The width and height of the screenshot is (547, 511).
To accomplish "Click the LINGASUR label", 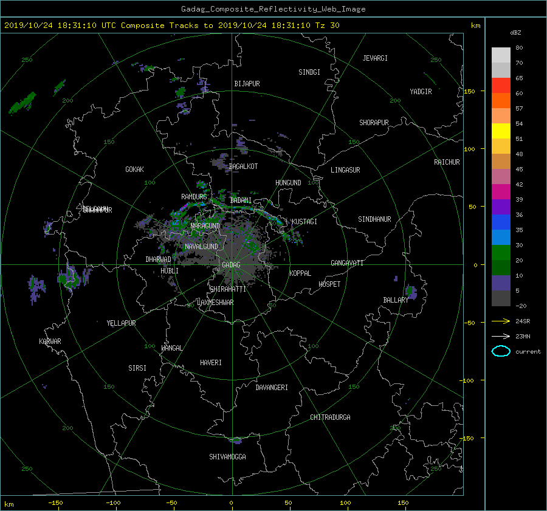I will point(345,170).
